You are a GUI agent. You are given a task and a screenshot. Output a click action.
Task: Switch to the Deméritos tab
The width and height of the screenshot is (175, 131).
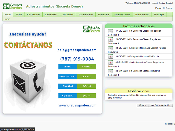[104, 14]
